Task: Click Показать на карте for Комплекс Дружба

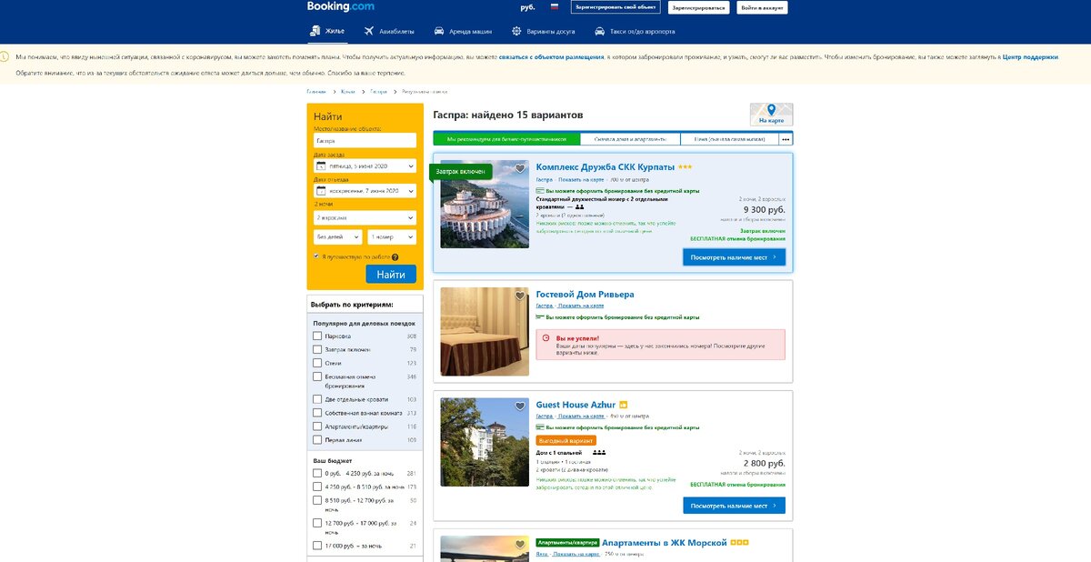Action: pos(581,179)
